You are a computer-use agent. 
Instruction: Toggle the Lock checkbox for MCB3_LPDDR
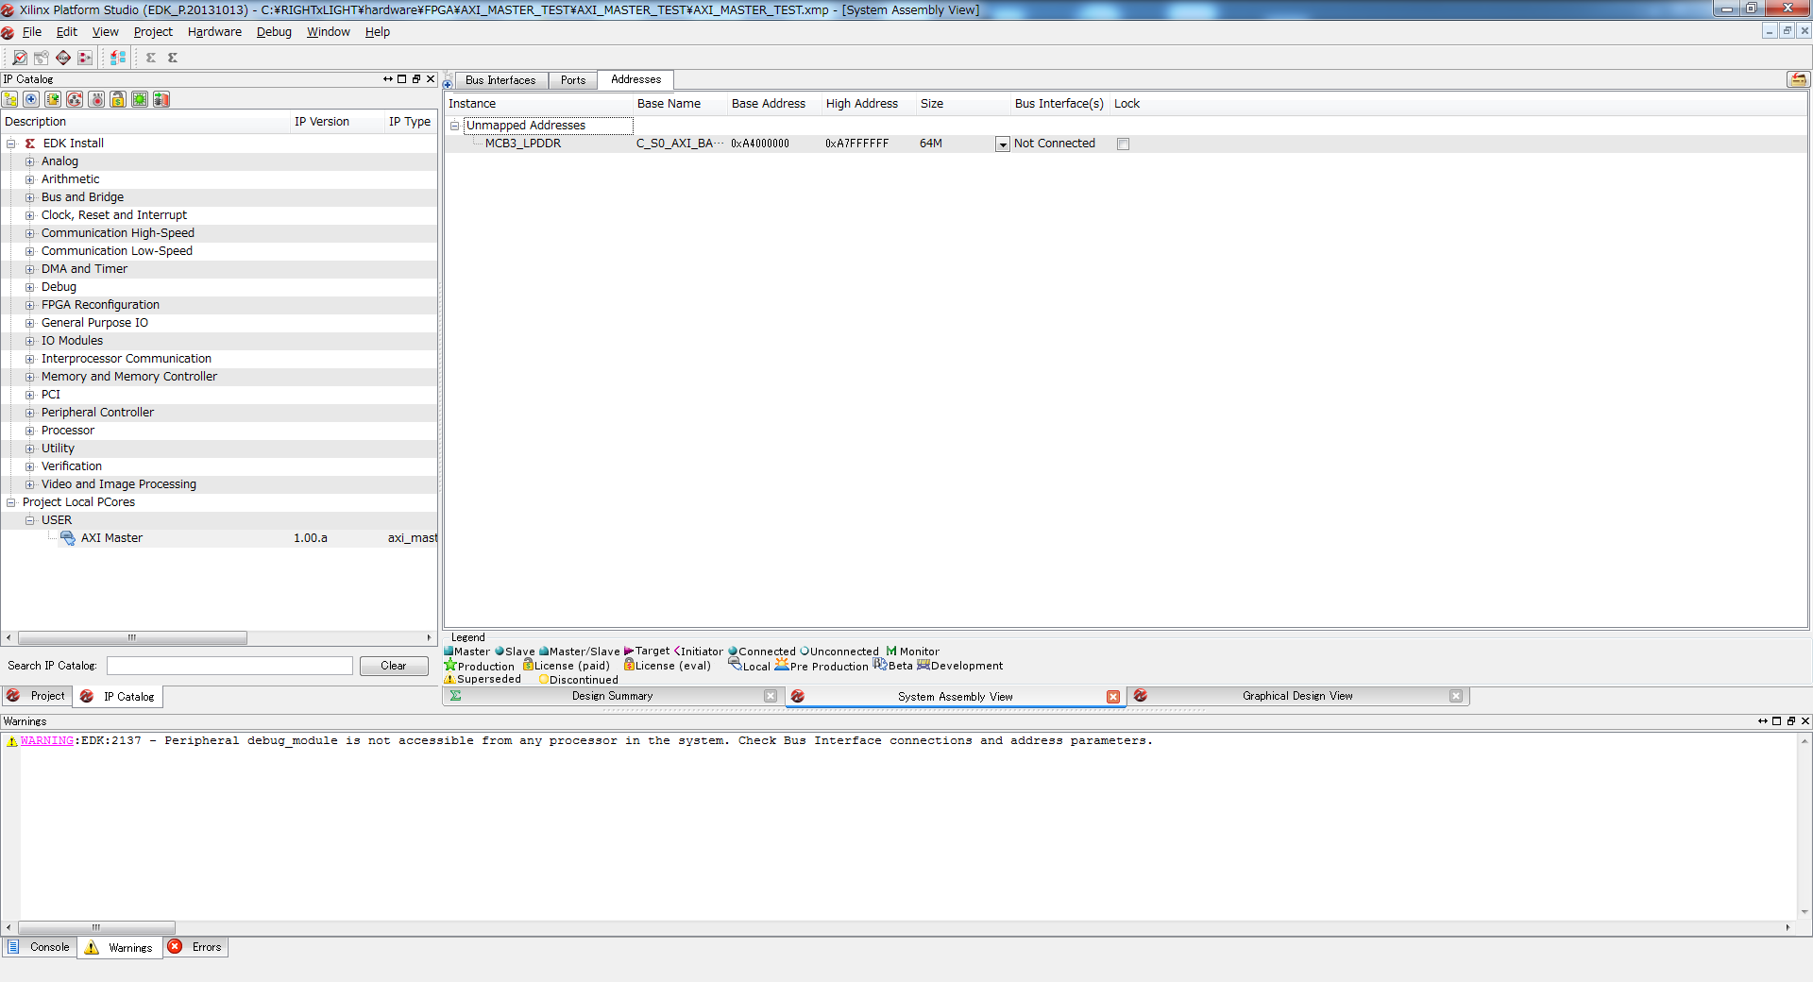[x=1123, y=144]
